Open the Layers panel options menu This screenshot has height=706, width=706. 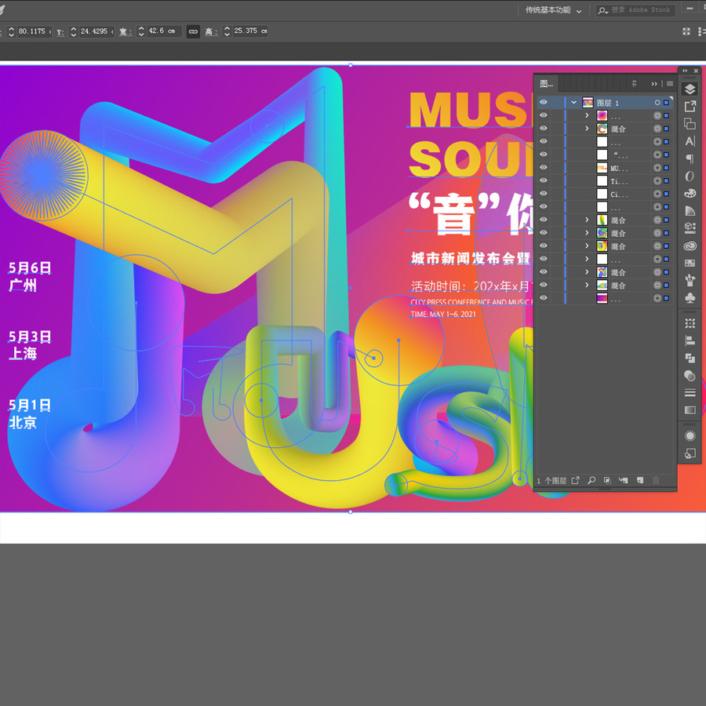(670, 84)
